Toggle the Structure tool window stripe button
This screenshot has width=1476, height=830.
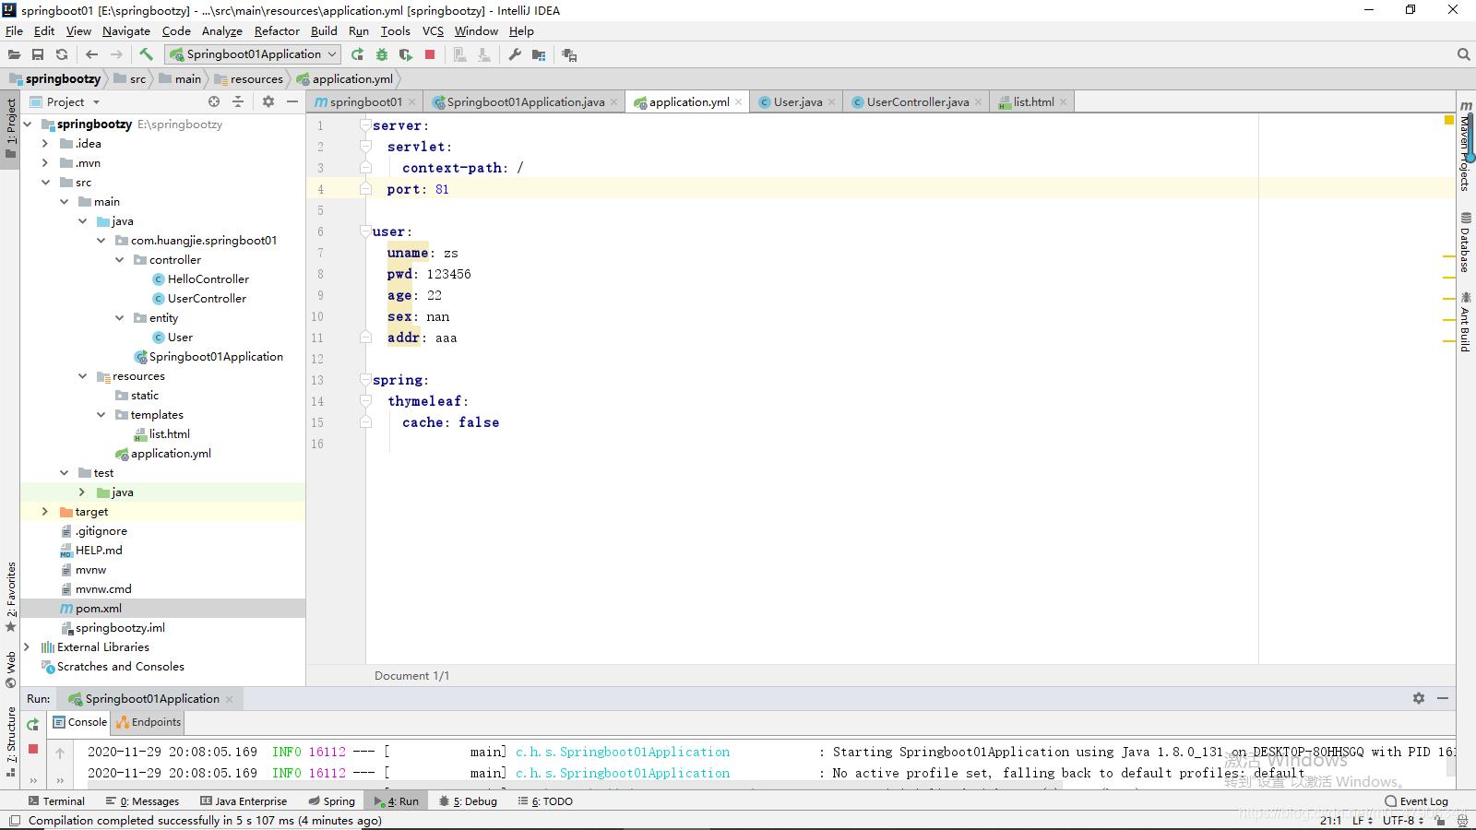tap(10, 741)
